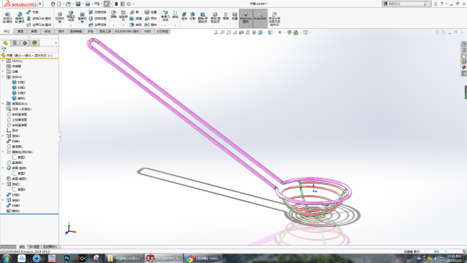
Task: Open the Reference Geometry tool
Action: (x=165, y=16)
